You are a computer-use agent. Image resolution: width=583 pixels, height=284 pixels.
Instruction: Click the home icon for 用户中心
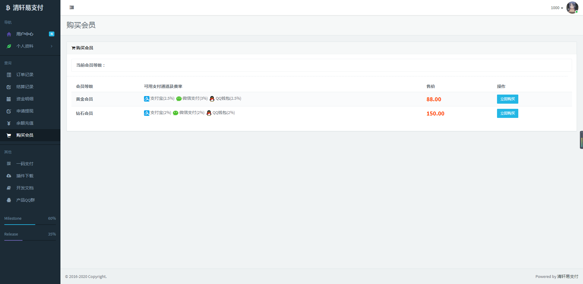9,34
